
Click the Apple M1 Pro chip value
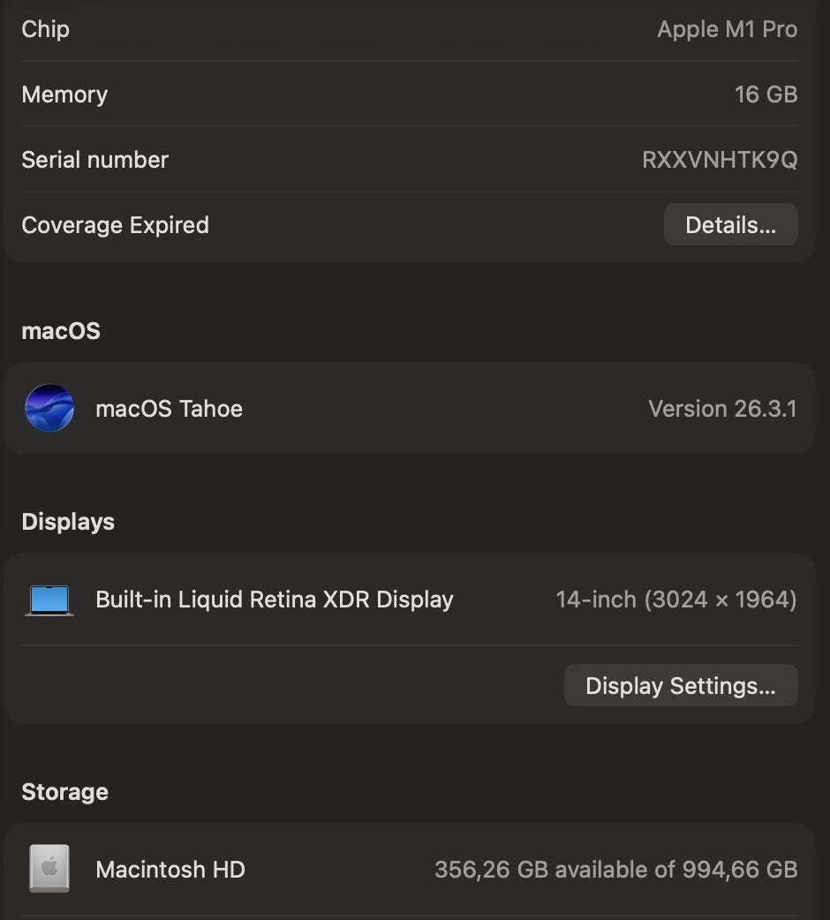[727, 29]
